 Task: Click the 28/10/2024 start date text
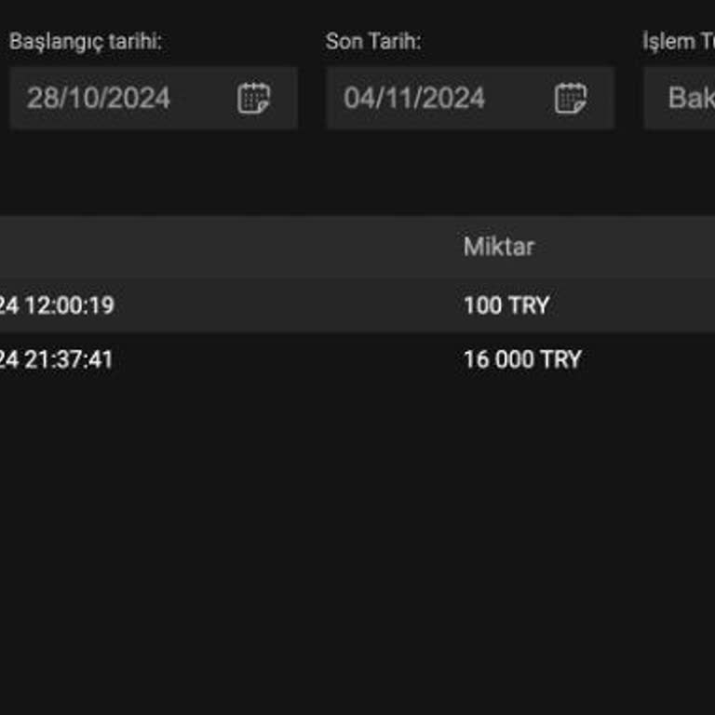pyautogui.click(x=99, y=98)
